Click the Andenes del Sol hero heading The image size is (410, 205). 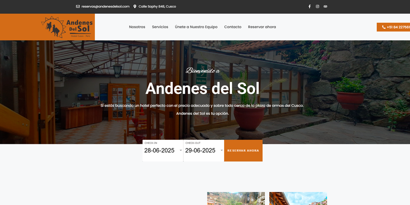[203, 89]
